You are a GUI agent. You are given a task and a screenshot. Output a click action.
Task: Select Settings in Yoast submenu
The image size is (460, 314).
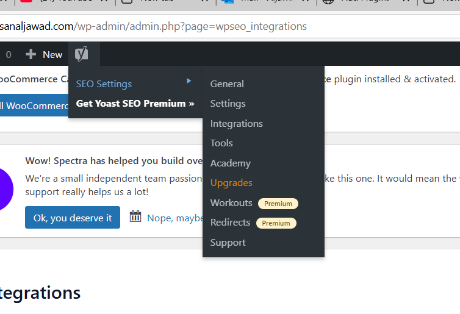[x=228, y=104]
